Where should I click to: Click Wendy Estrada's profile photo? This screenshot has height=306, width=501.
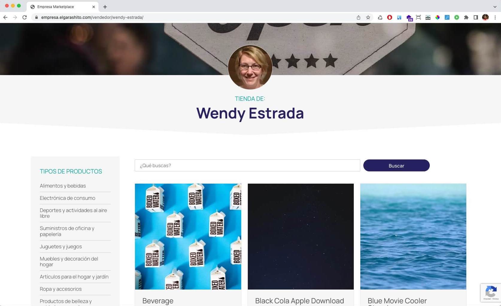point(250,67)
